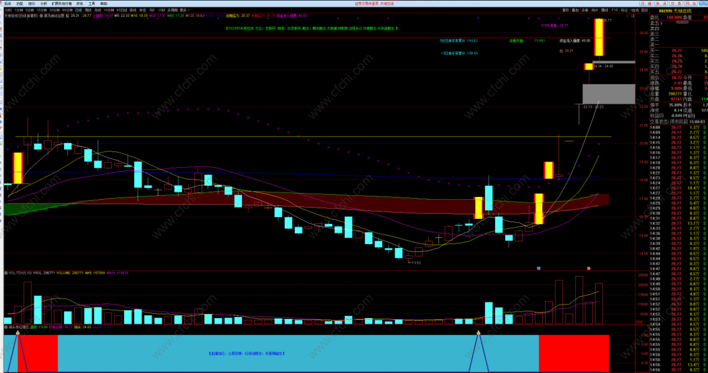Viewport: 708px width, 373px height.
Task: Select the 10分钟 period tab
Action: 109,10
